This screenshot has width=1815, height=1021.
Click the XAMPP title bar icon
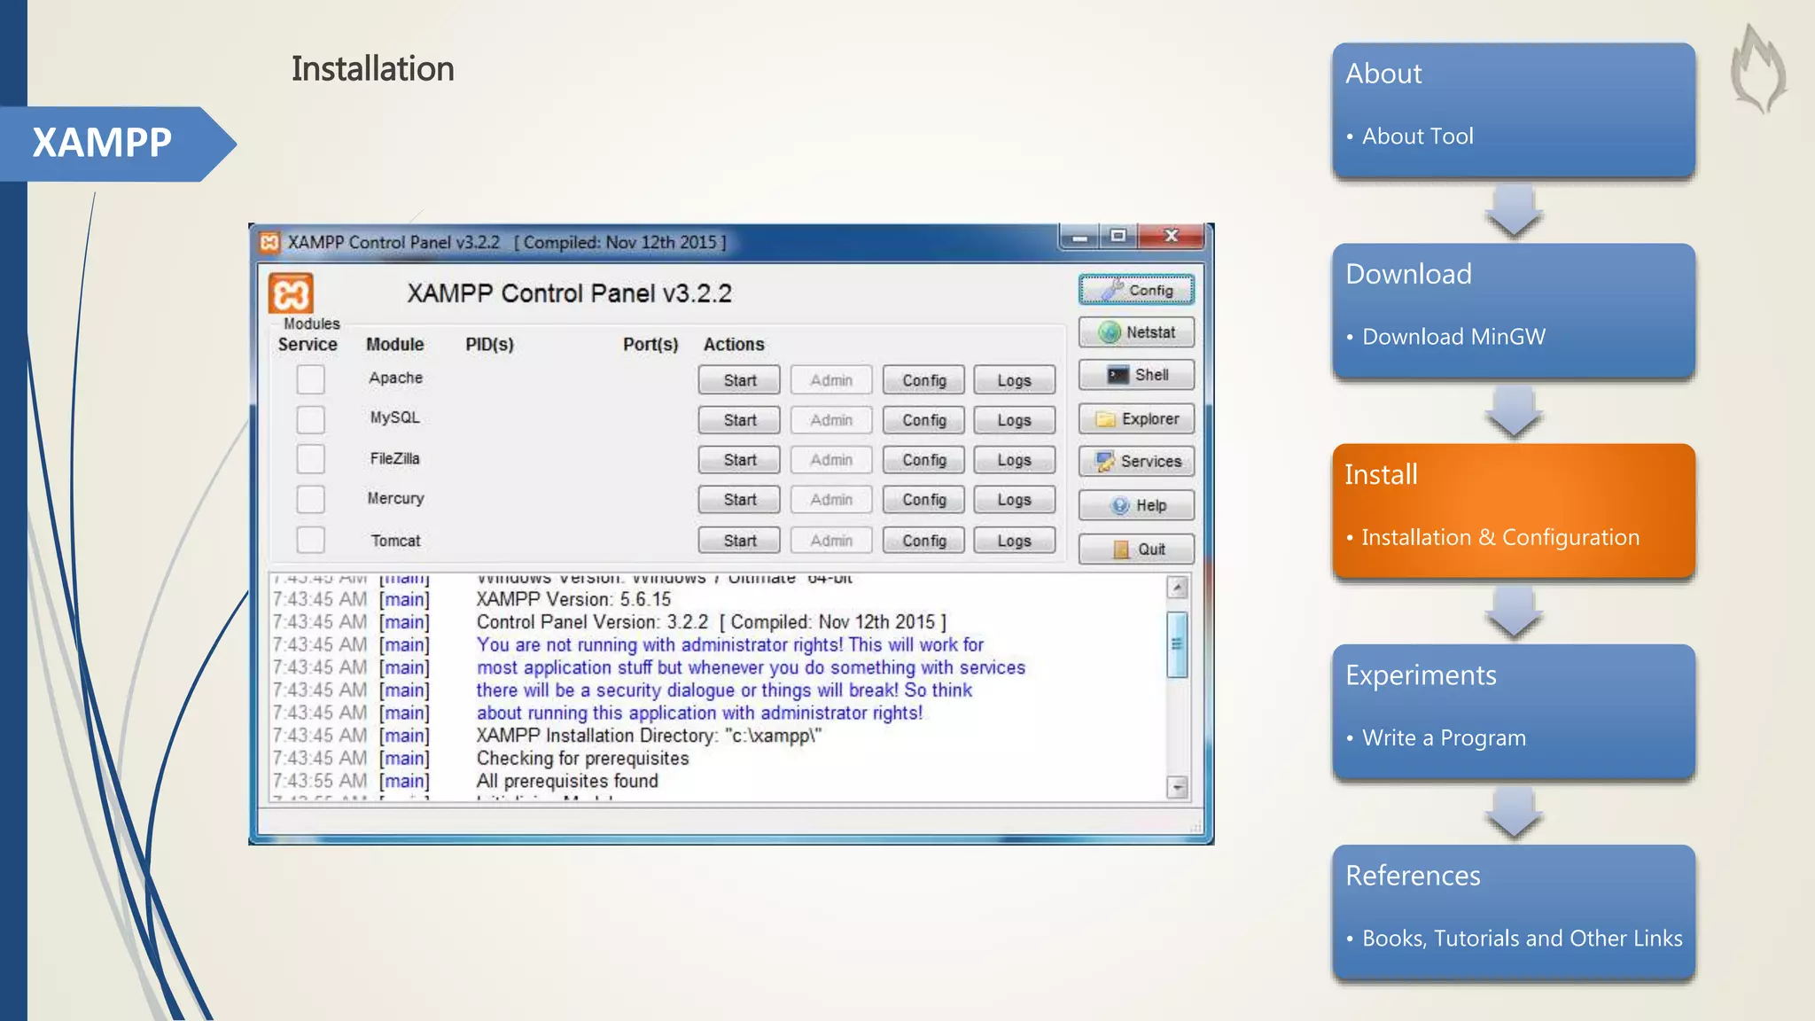[269, 242]
